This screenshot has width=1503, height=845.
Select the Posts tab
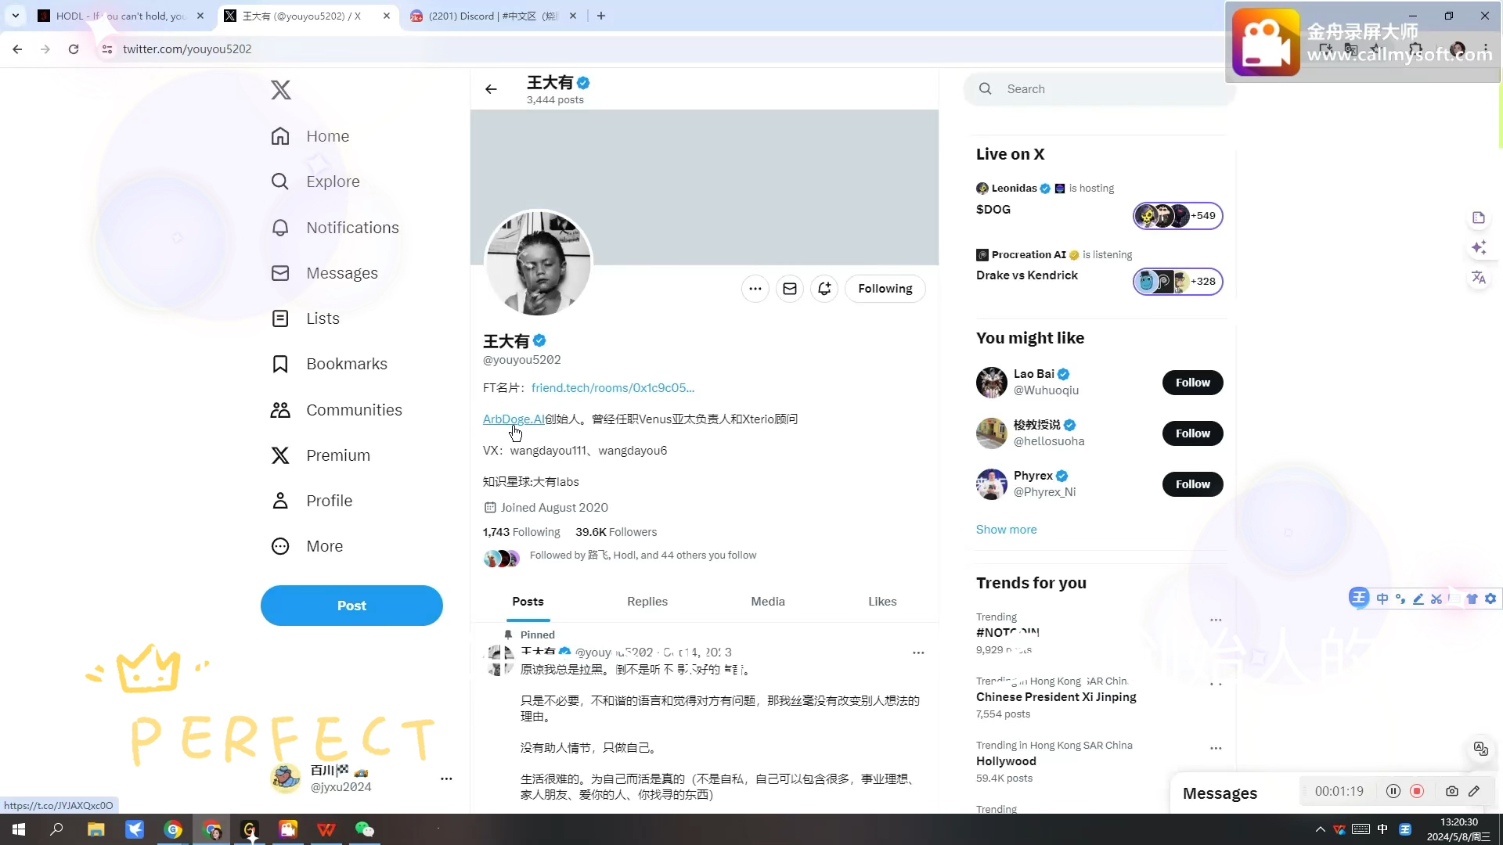coord(528,602)
